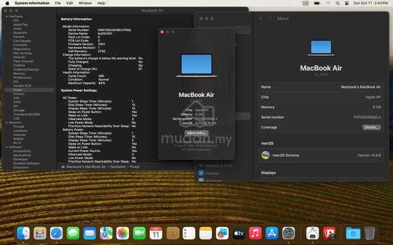Click System Information app icon in the Dock

click(313, 233)
